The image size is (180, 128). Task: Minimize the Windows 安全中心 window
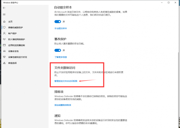(162, 2)
